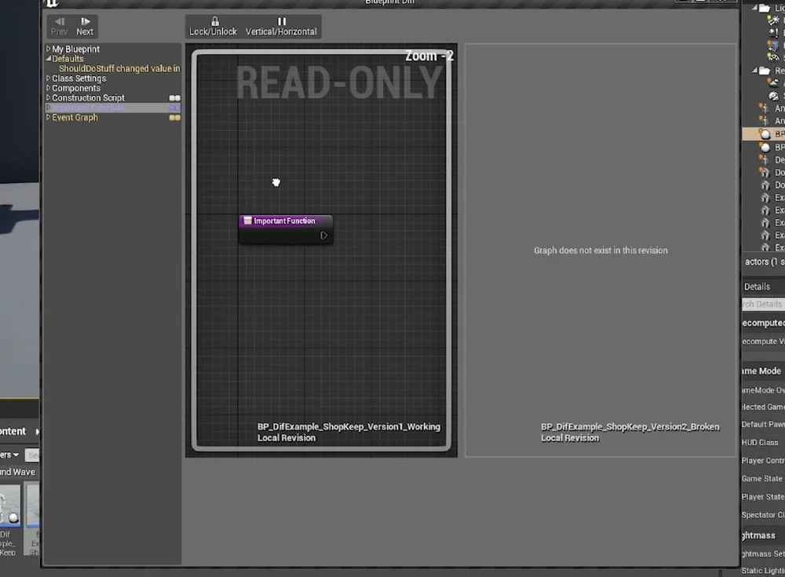Expand the Event Graph entry
The image size is (785, 577).
click(x=49, y=117)
